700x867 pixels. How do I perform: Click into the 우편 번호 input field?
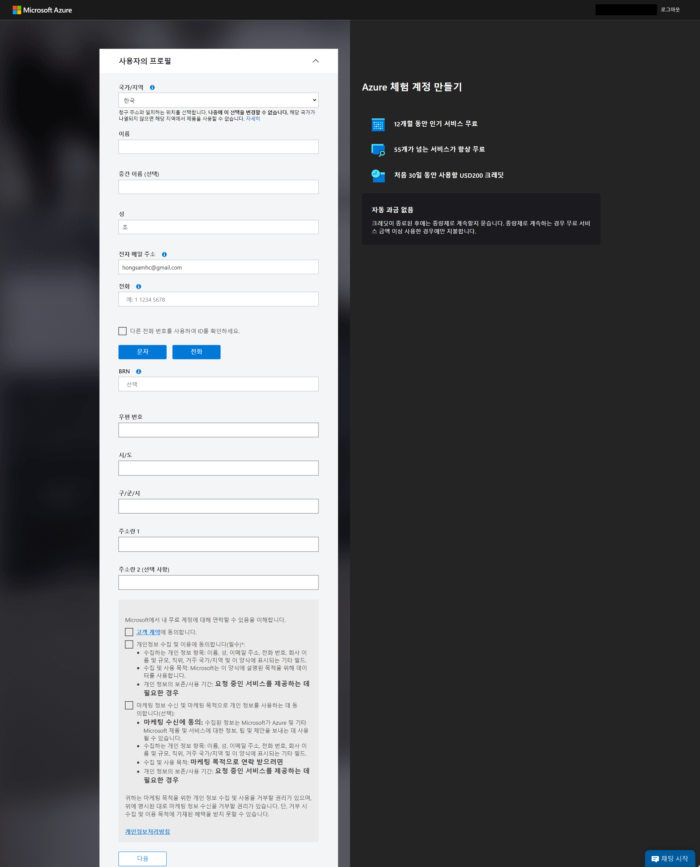218,430
